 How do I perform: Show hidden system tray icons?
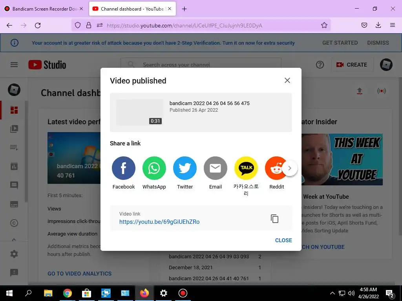pos(332,293)
